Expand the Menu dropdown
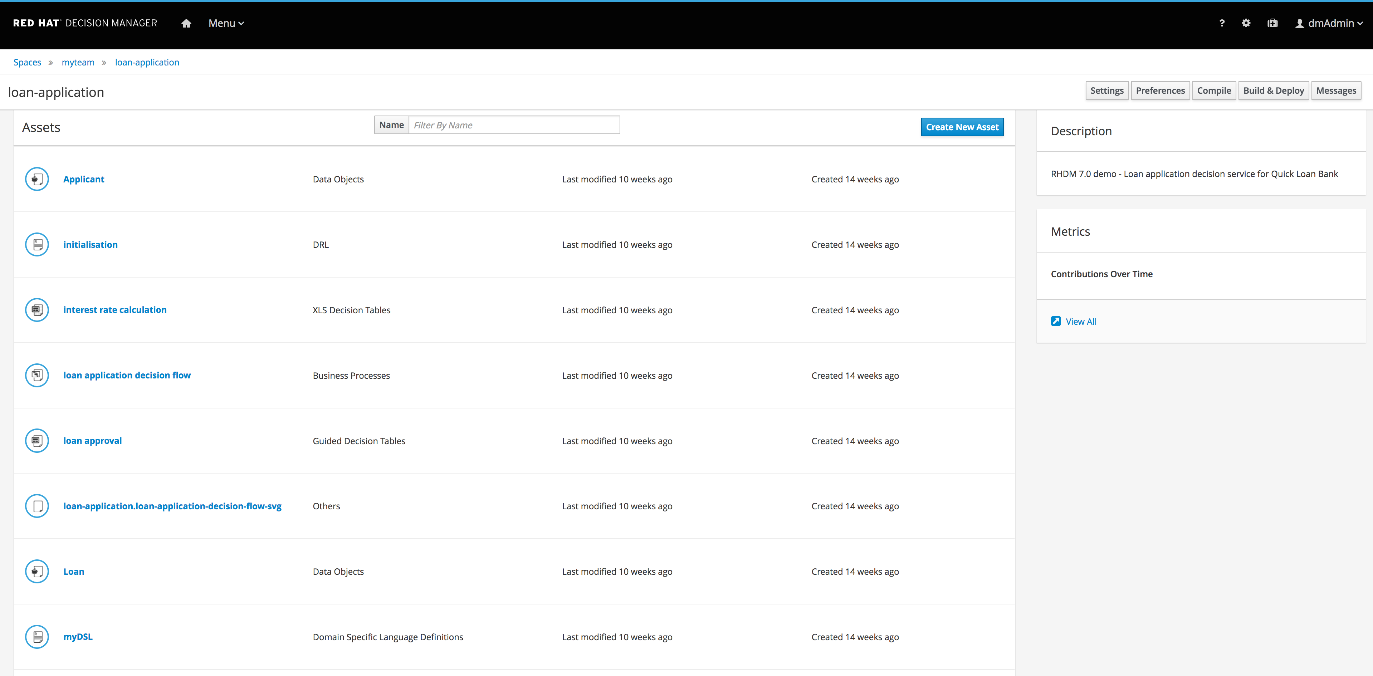Image resolution: width=1373 pixels, height=676 pixels. 226,24
